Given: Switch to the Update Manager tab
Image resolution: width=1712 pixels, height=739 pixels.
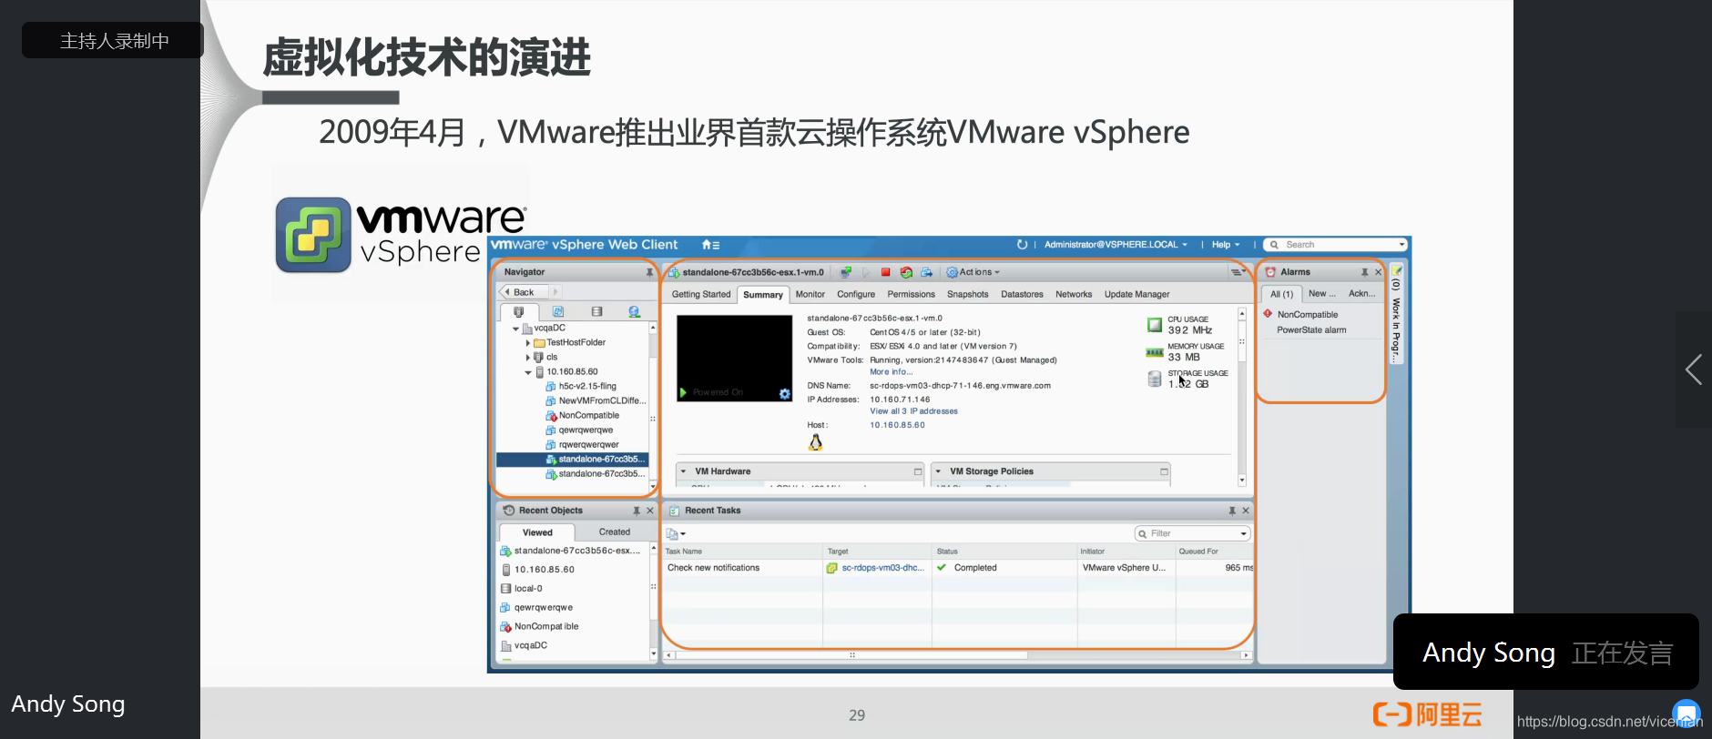Looking at the screenshot, I should 1136,294.
